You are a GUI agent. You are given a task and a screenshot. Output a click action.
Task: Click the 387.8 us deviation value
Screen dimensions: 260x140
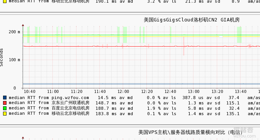193,98
